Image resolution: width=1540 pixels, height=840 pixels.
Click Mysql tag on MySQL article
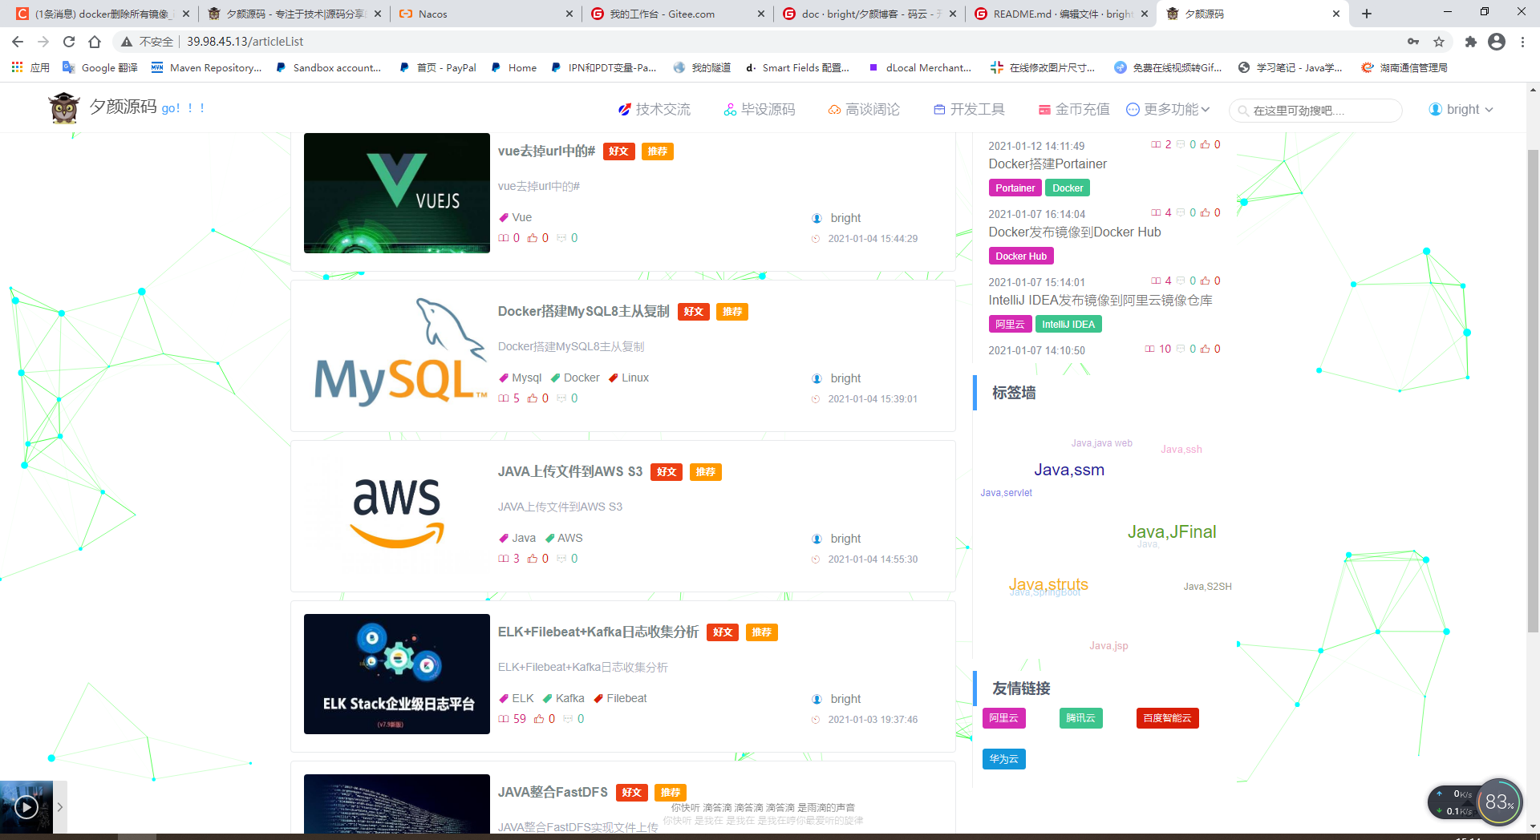tap(520, 378)
